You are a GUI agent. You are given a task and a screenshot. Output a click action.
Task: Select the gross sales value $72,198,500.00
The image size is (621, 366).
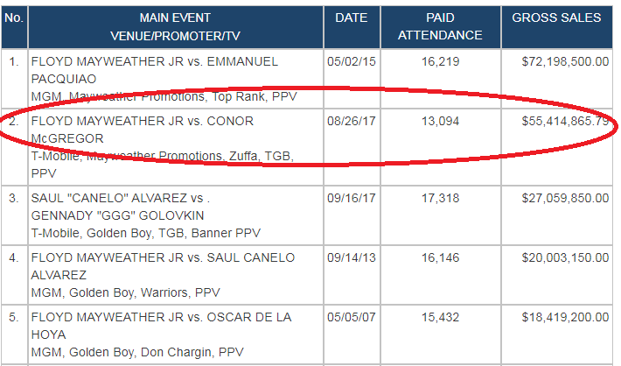point(564,62)
